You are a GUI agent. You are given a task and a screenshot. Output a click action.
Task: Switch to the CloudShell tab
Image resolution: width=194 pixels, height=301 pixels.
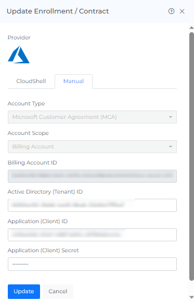pyautogui.click(x=31, y=81)
